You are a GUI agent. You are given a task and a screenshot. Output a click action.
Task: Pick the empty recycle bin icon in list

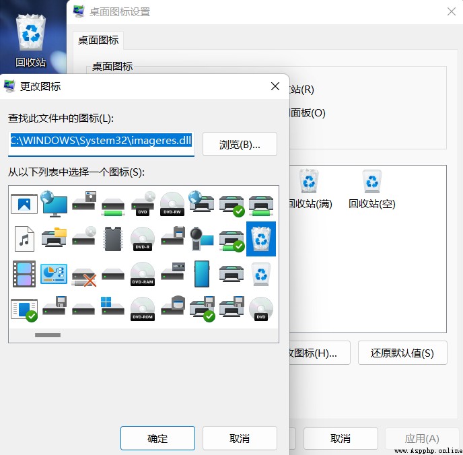pyautogui.click(x=261, y=275)
